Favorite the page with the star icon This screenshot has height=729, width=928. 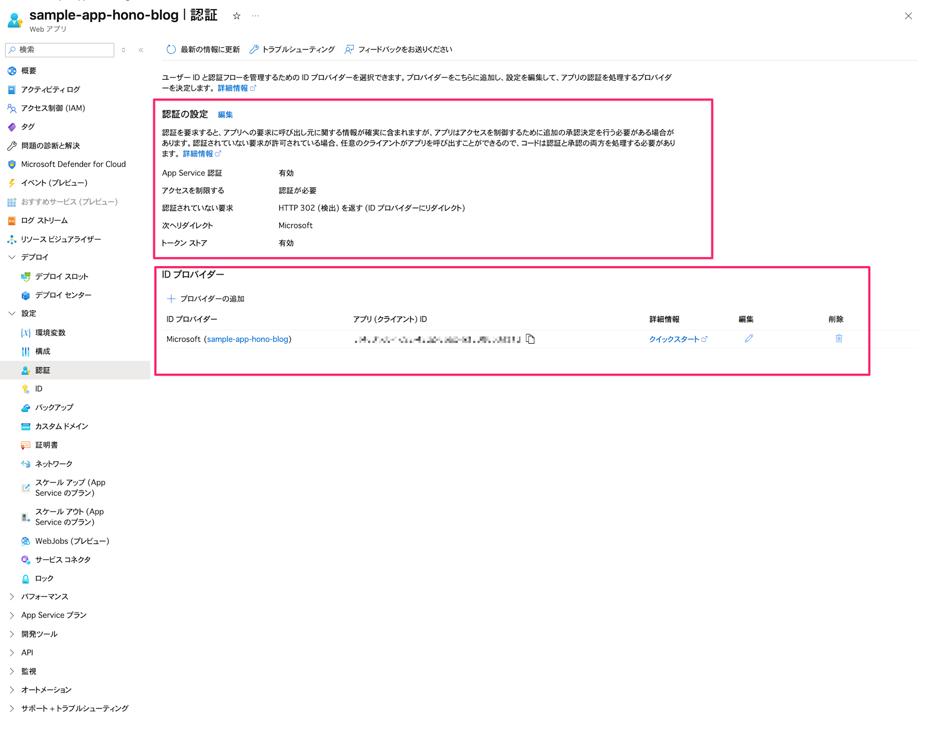(237, 16)
